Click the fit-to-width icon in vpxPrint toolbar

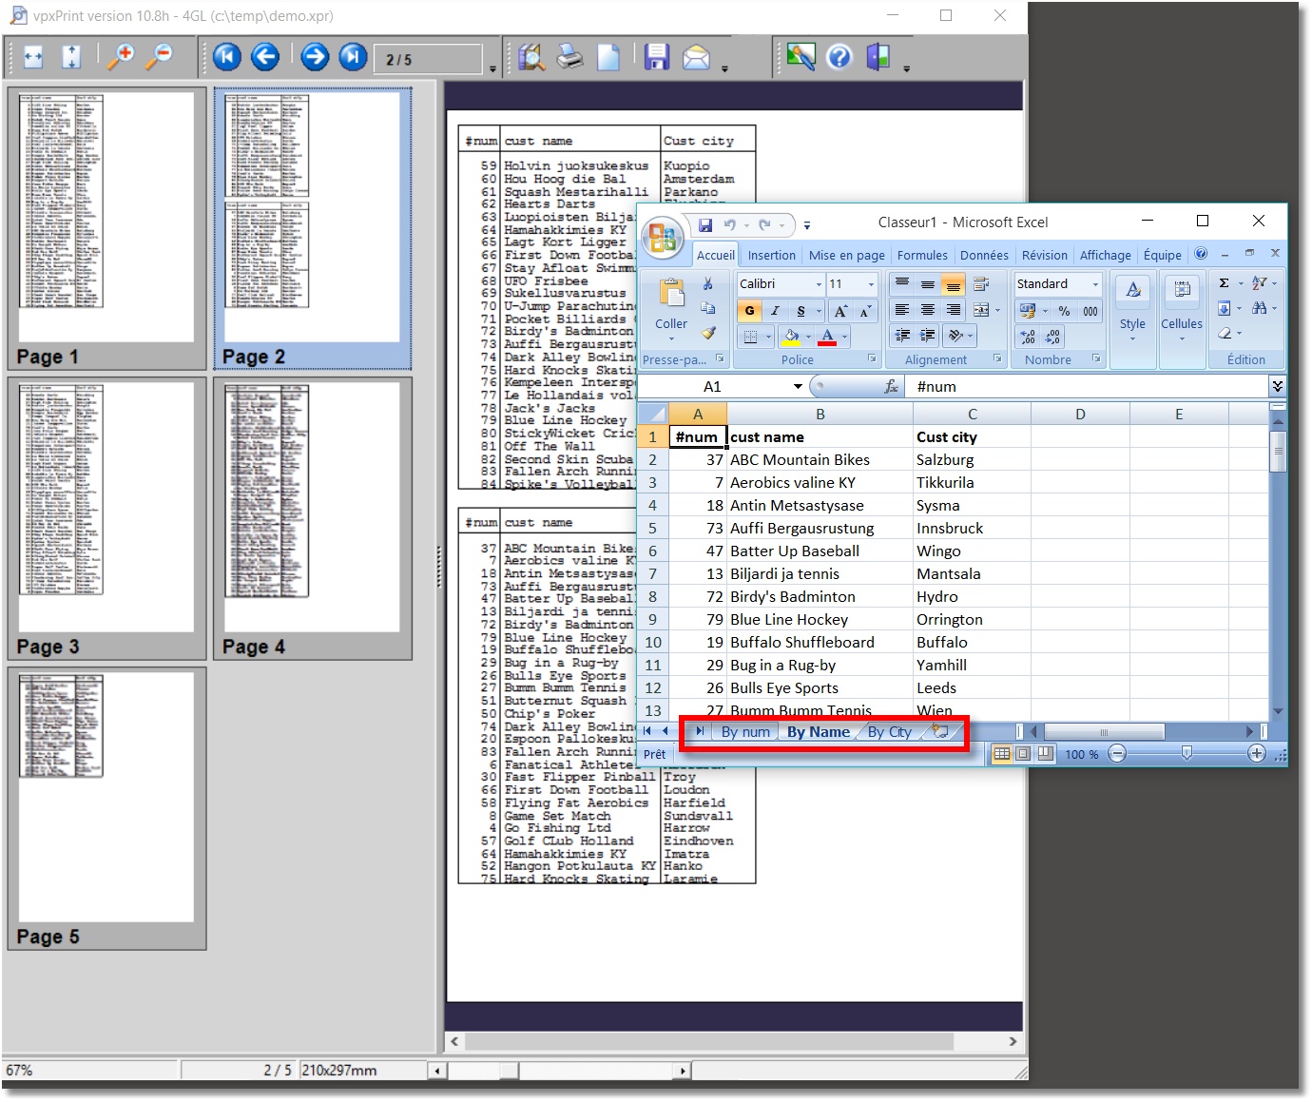point(33,58)
